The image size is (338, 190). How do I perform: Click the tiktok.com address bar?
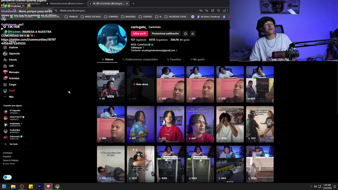tap(124, 11)
